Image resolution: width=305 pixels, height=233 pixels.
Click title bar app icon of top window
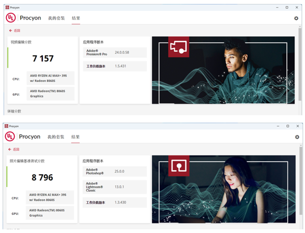click(x=6, y=8)
